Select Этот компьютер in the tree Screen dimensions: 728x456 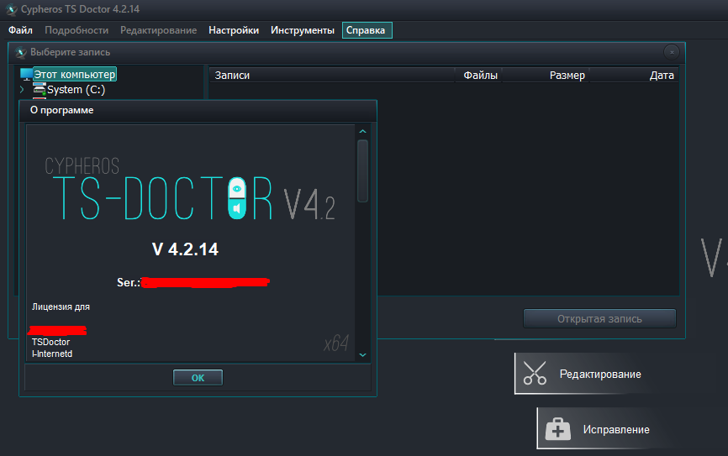pyautogui.click(x=74, y=74)
